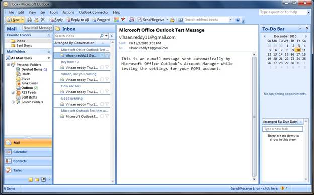Screen dimensions: 314x195
Task: Click the Print icon in toolbar
Action: (x=30, y=20)
